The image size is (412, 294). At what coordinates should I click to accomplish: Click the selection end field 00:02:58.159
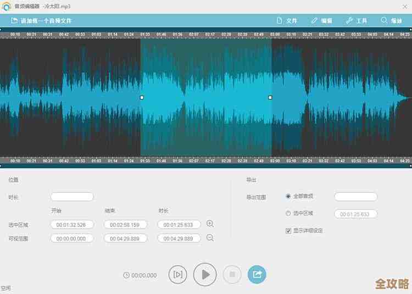click(125, 225)
